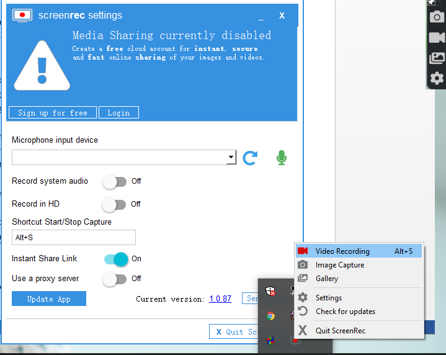This screenshot has width=446, height=355.
Task: Click the pin icon atop the side toolbar
Action: (x=432, y=2)
